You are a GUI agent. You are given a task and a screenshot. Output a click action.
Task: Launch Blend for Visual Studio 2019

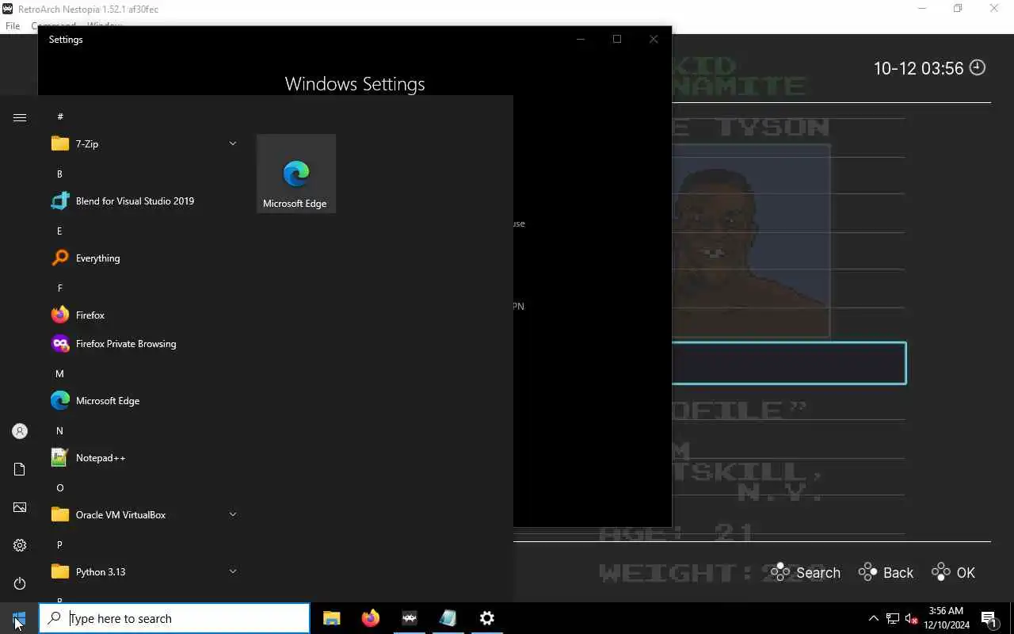point(144,201)
